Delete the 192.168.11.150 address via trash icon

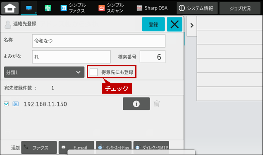click(157, 104)
